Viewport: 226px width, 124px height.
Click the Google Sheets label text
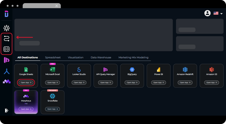pos(26,74)
